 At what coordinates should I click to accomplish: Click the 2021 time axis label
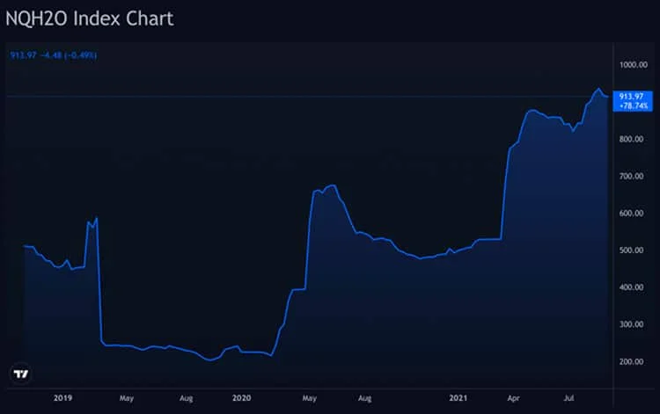(458, 397)
